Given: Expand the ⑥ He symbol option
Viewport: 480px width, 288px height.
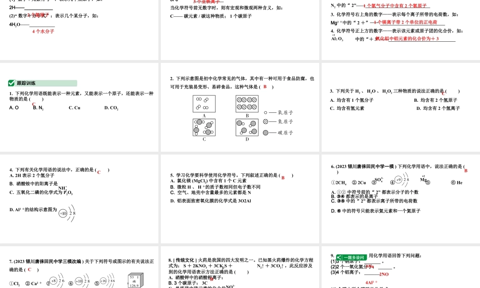Looking at the screenshot, I should pos(456,182).
